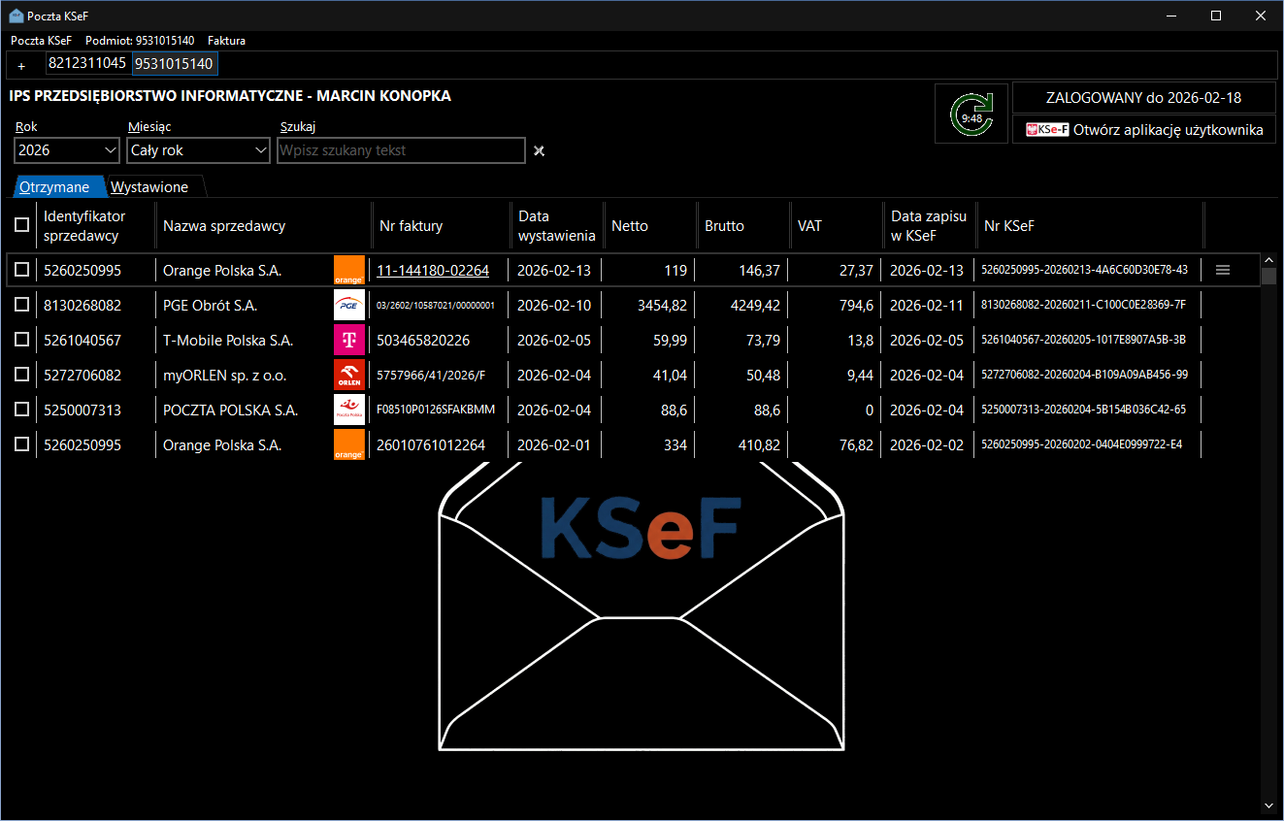Screen dimensions: 1284x821
Task: Clear search with the X icon
Action: point(540,150)
